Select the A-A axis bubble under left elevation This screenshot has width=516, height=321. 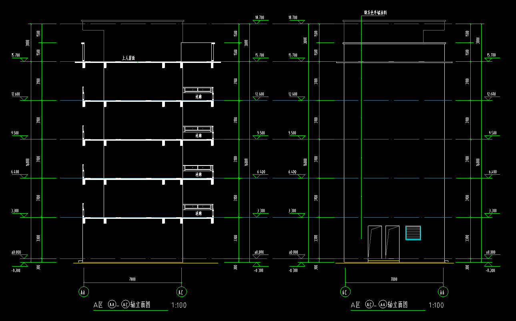pyautogui.click(x=83, y=292)
